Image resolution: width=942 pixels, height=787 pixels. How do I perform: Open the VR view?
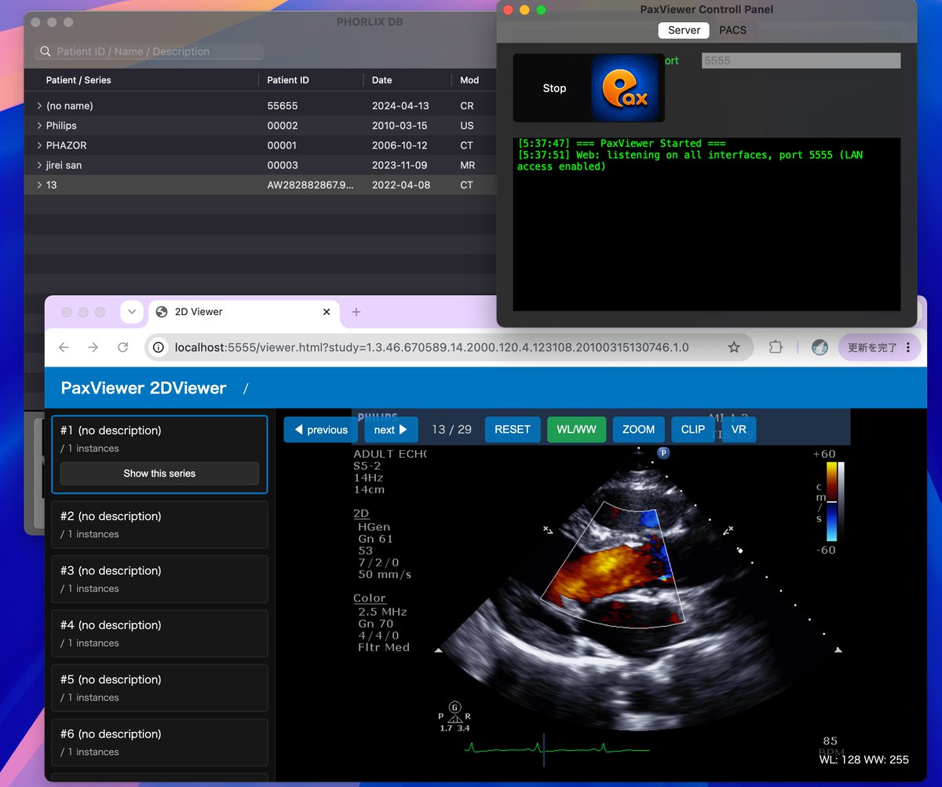tap(739, 430)
